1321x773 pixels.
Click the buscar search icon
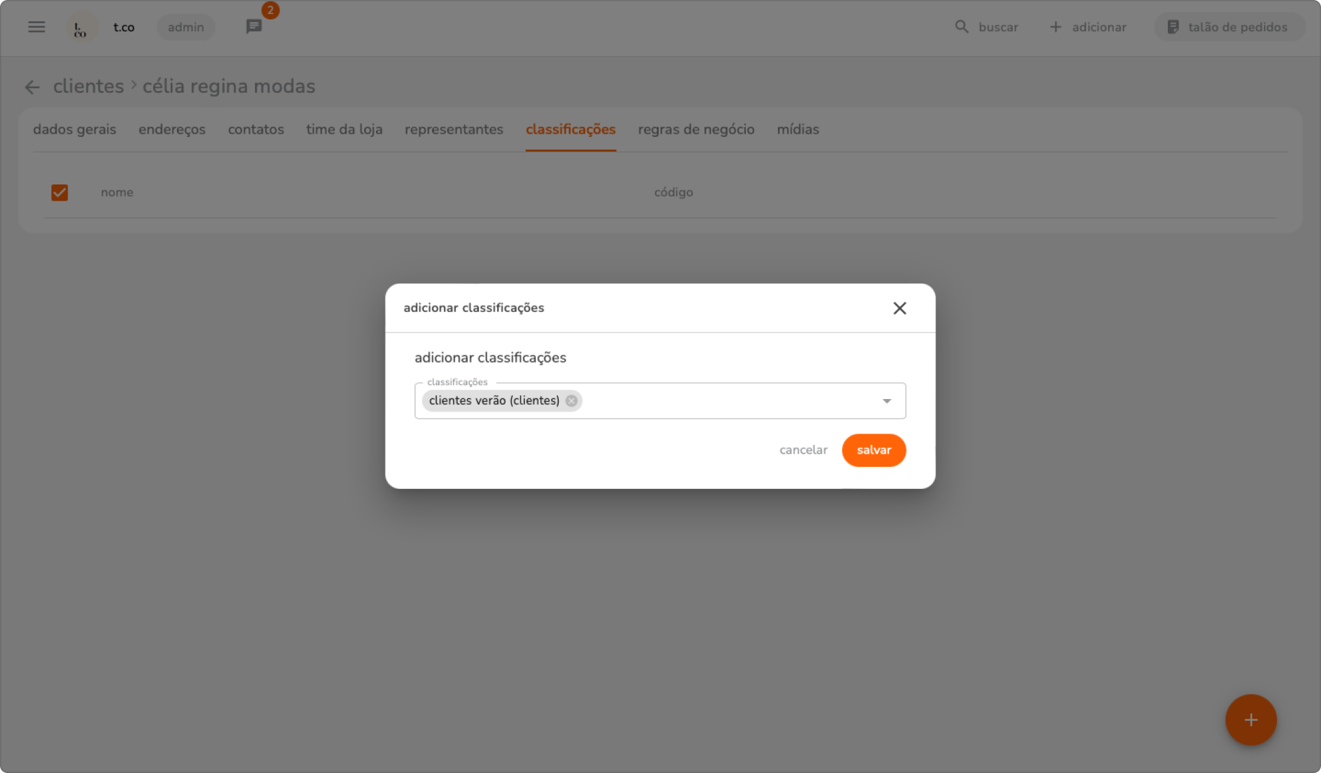click(x=961, y=27)
